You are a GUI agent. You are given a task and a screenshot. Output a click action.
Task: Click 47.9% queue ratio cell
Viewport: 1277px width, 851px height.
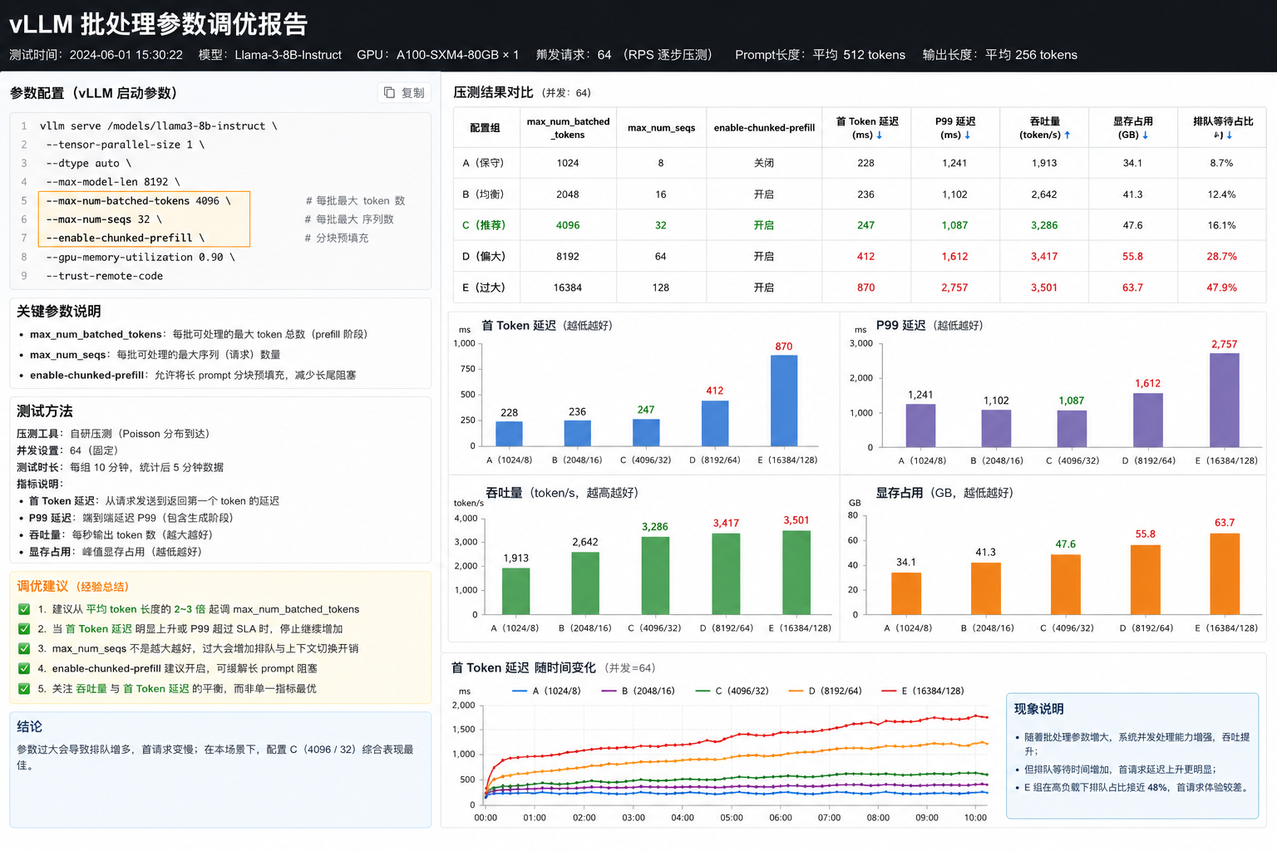(1221, 288)
